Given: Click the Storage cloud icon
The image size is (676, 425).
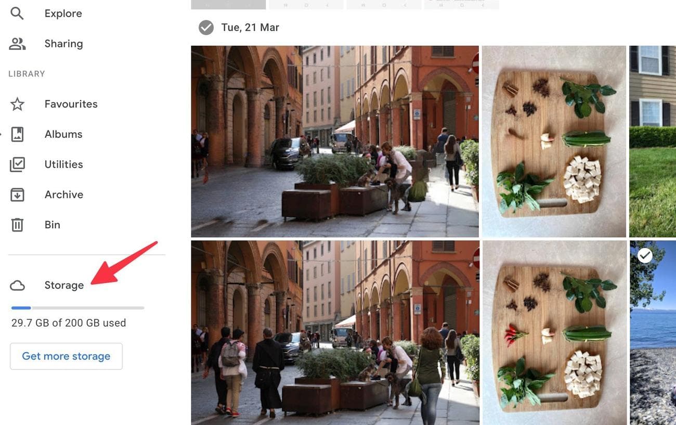Looking at the screenshot, I should (17, 285).
